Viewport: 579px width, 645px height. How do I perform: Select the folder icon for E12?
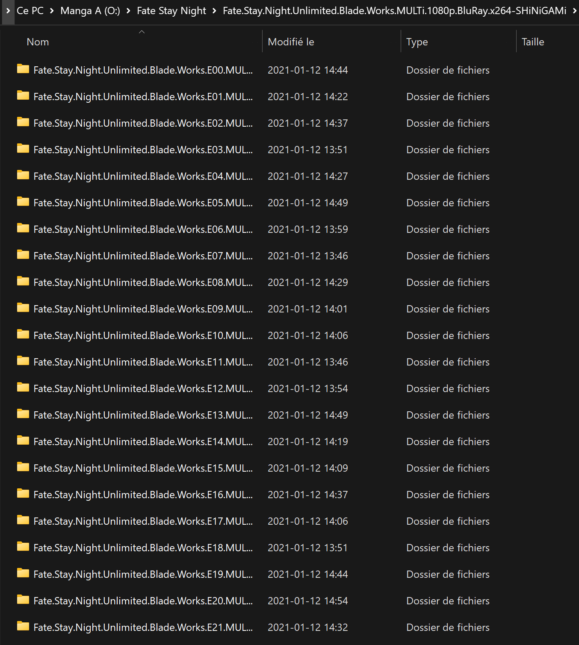tap(23, 387)
